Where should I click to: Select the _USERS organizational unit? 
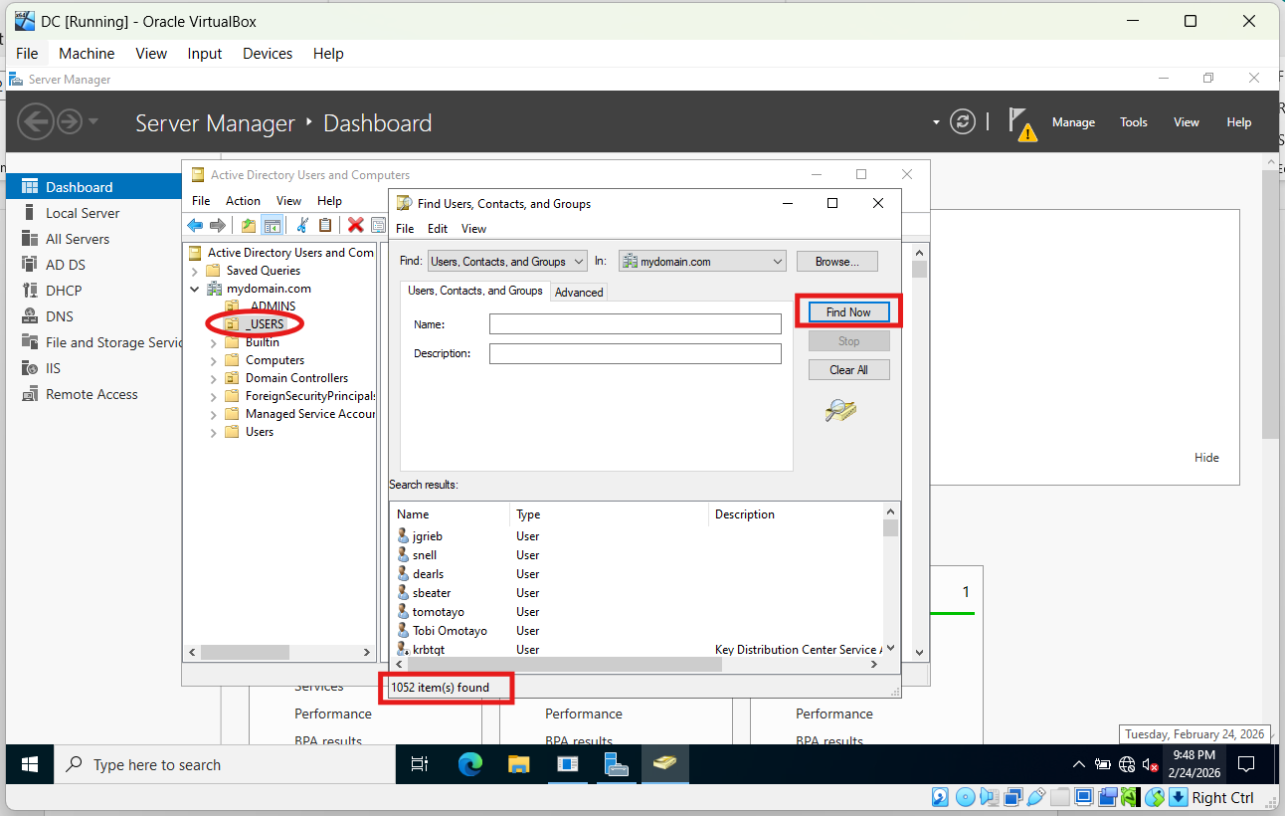tap(264, 324)
